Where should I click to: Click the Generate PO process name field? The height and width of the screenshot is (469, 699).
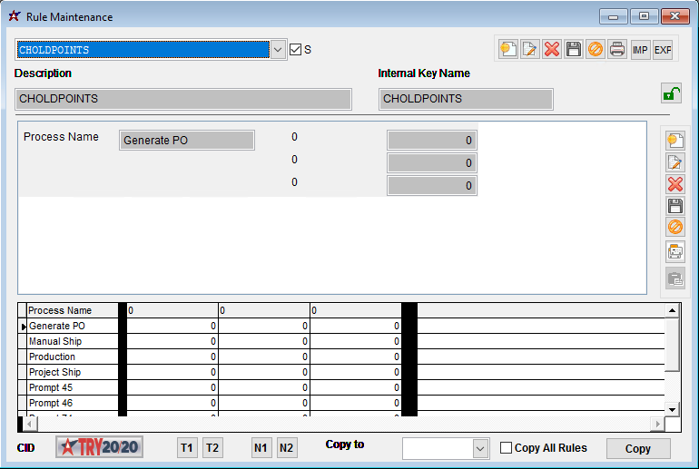[187, 141]
